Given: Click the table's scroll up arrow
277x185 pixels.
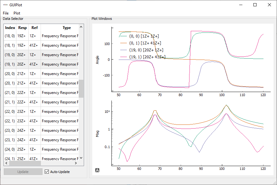Looking at the screenshot, I should point(81,27).
